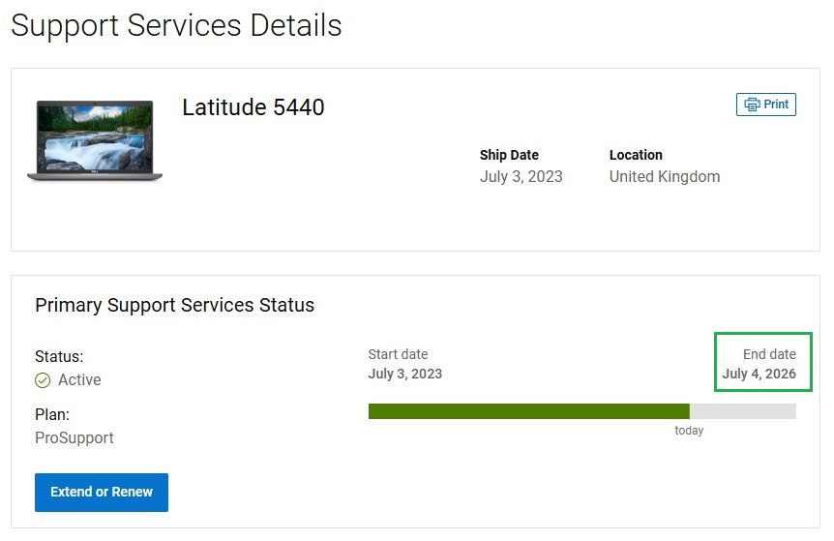Click the ProSupport plan name
This screenshot has height=541, width=834.
(x=74, y=438)
